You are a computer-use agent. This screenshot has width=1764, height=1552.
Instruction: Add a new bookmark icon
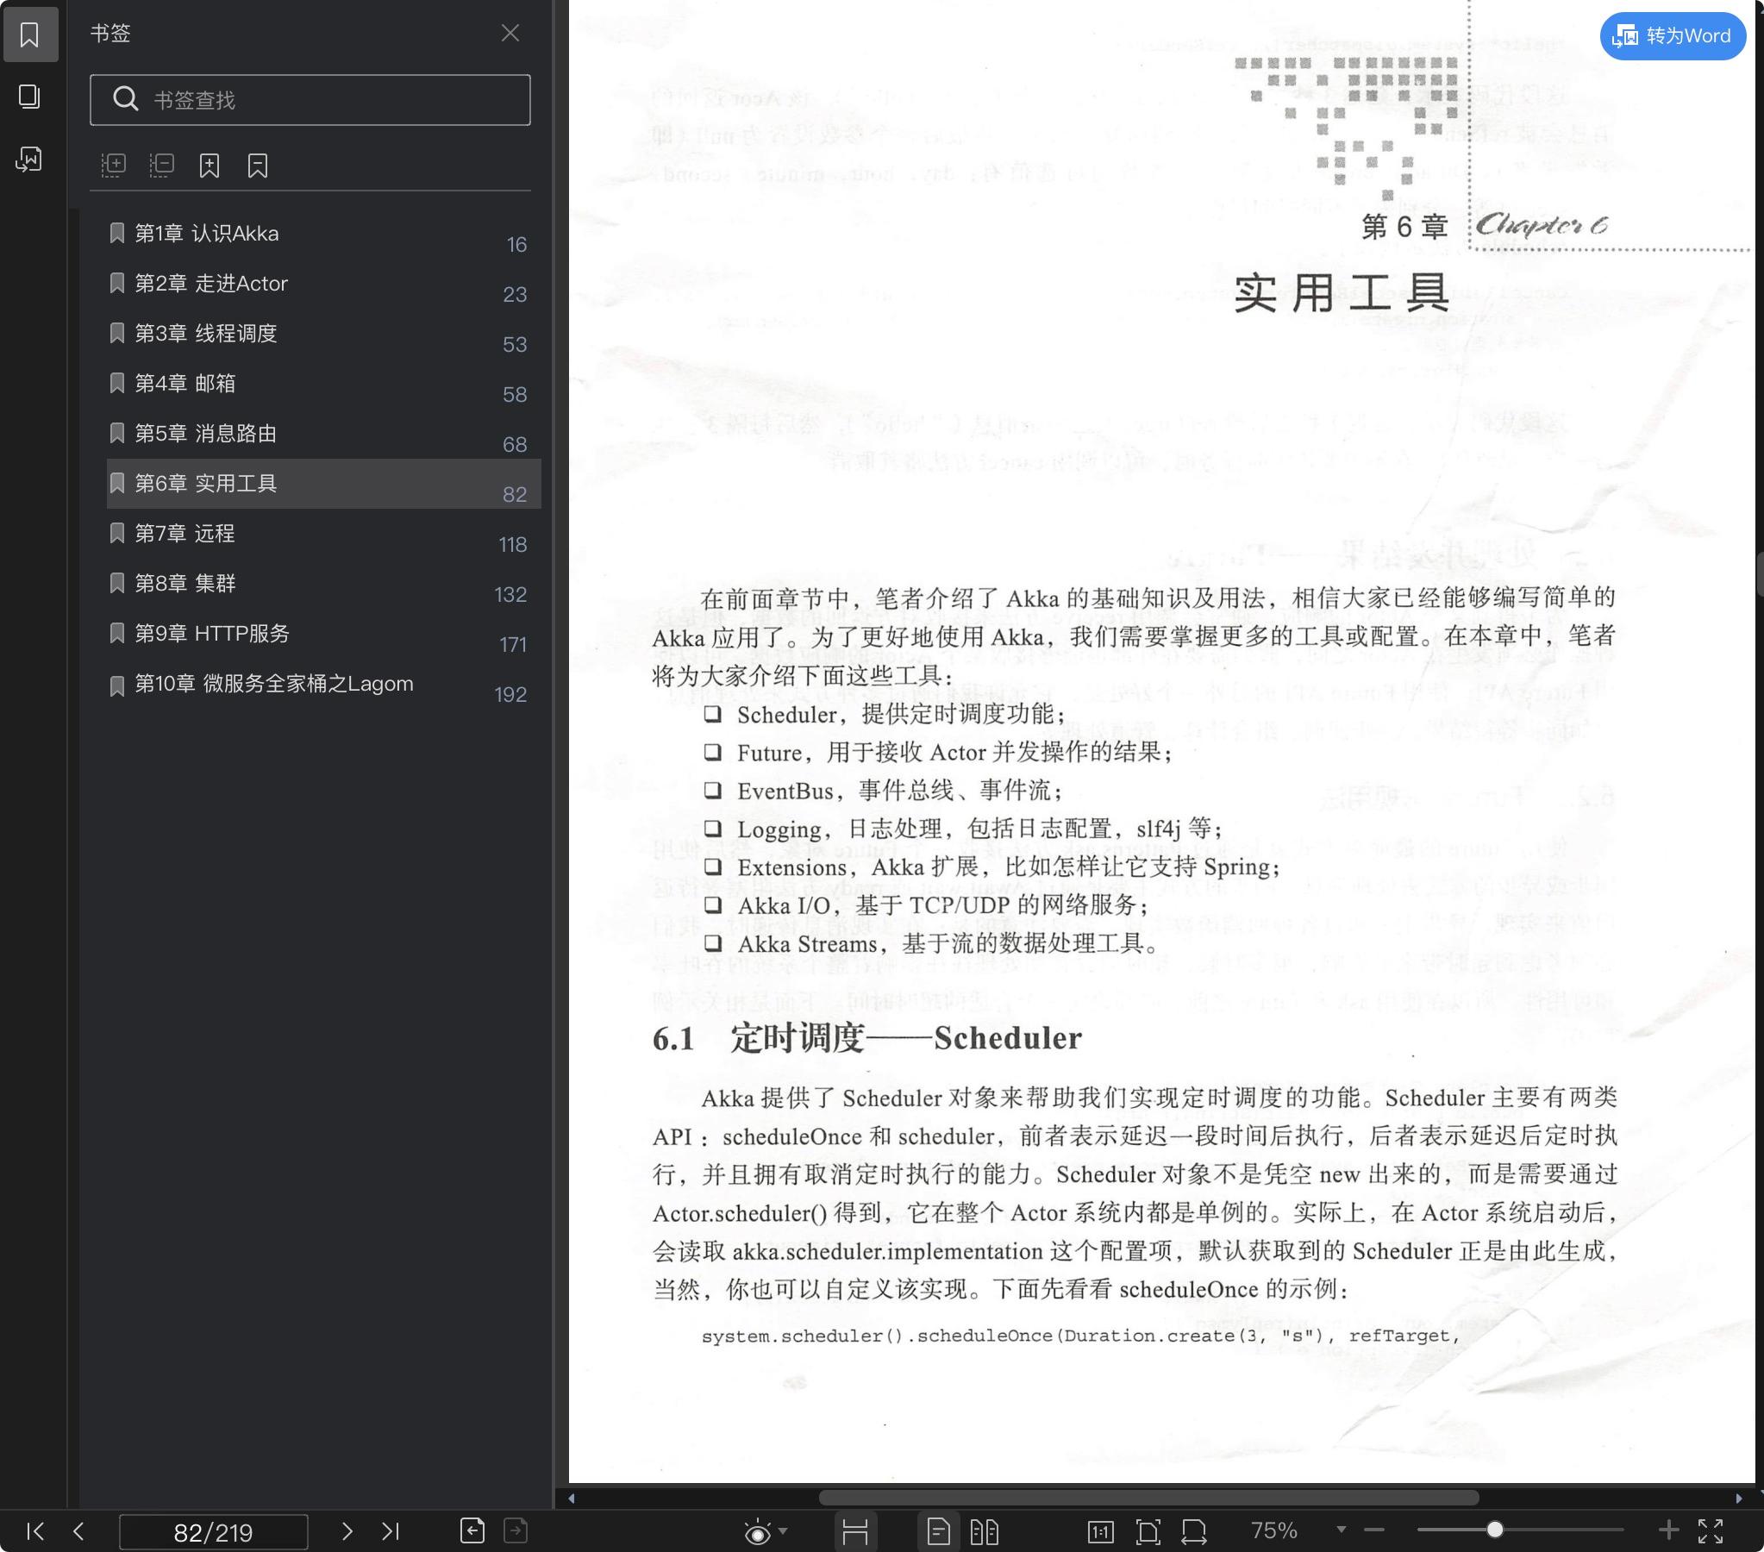coord(210,165)
